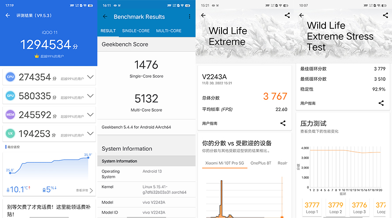This screenshot has height=218, width=392.
Task: Open the Loop 3 score card 3776
Action: (x=359, y=207)
